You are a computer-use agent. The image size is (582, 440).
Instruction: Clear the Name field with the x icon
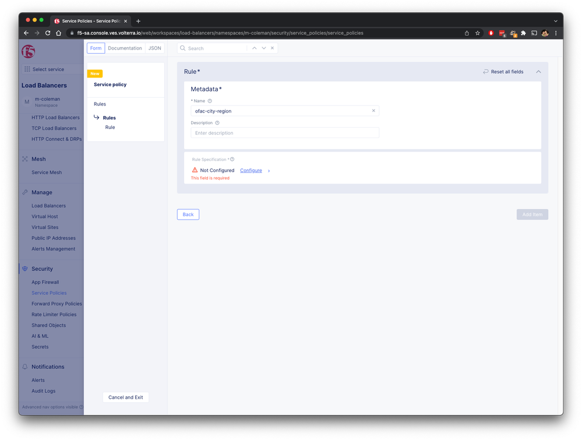click(x=373, y=111)
